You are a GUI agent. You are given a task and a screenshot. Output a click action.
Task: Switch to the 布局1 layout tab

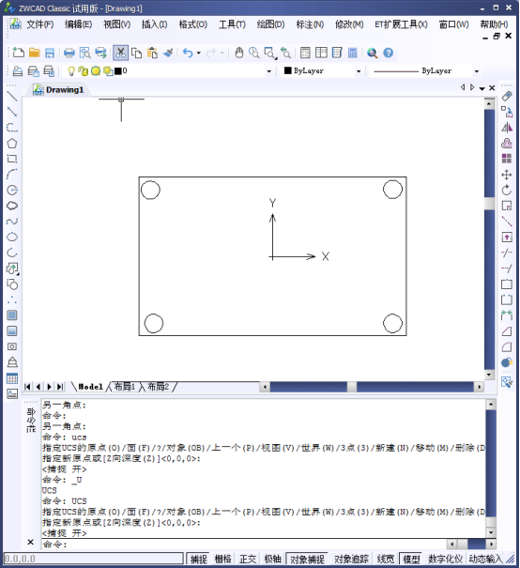pyautogui.click(x=124, y=387)
